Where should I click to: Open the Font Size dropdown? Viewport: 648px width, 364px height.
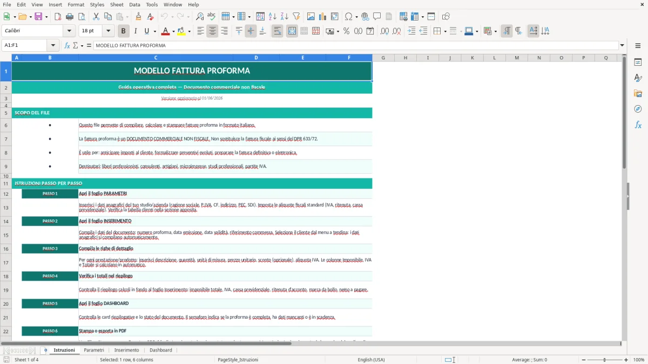coord(109,31)
